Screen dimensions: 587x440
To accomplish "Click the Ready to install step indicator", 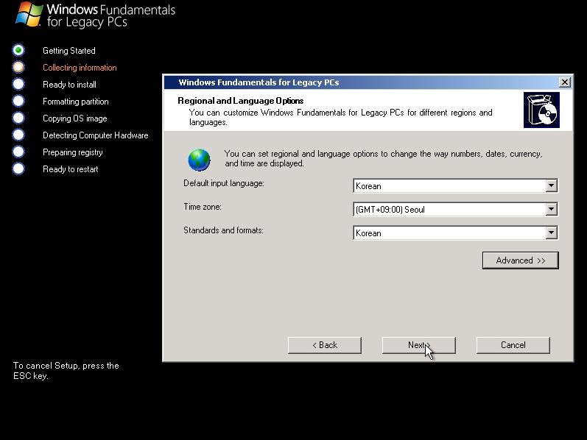I will (x=18, y=84).
